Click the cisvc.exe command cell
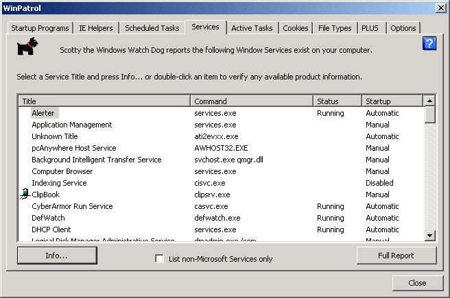 pos(210,183)
